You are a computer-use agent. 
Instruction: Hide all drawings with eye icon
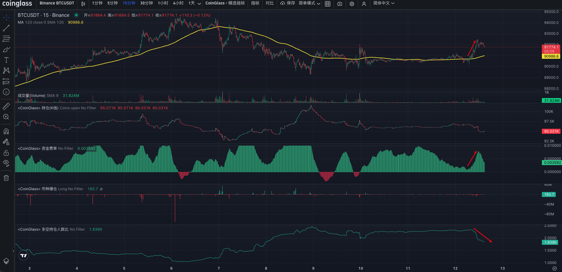7,163
